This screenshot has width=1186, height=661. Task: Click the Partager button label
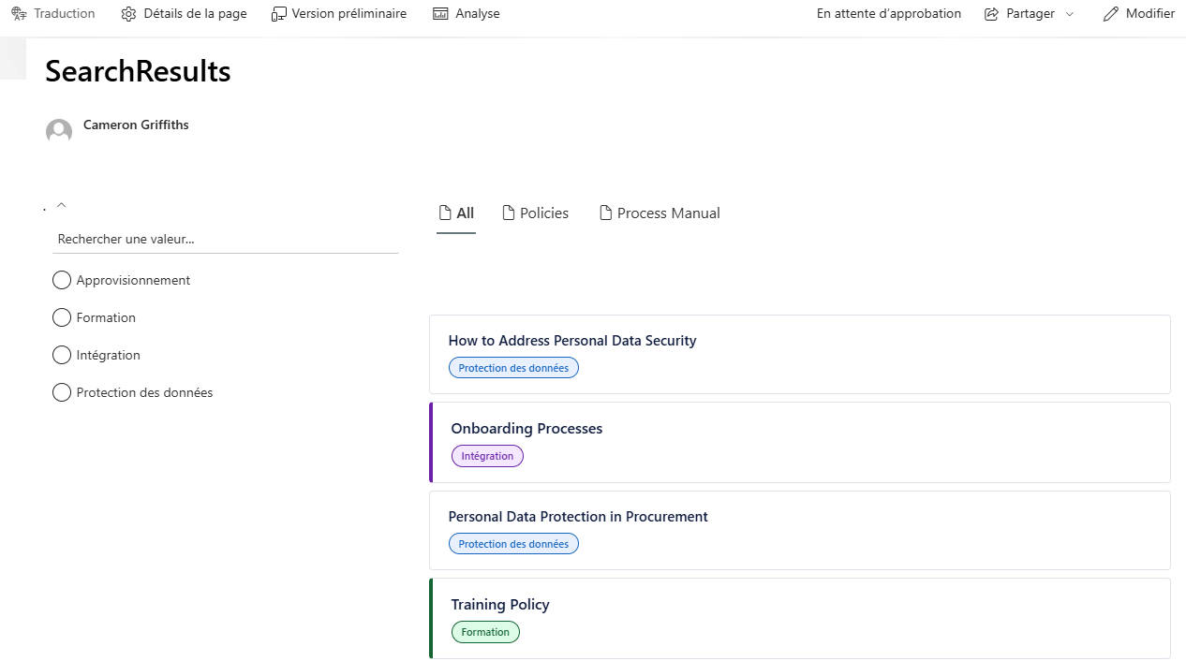(x=1030, y=14)
